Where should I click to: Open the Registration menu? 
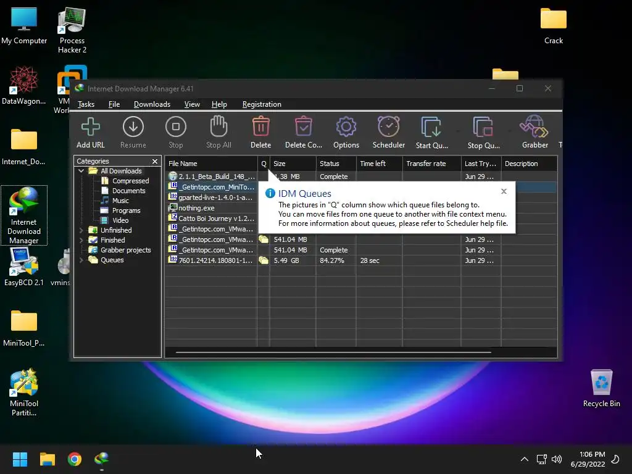pos(262,104)
